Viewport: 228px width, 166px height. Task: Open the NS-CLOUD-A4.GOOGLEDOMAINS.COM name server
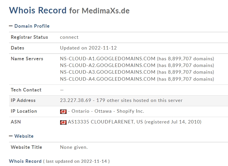[x=108, y=79]
